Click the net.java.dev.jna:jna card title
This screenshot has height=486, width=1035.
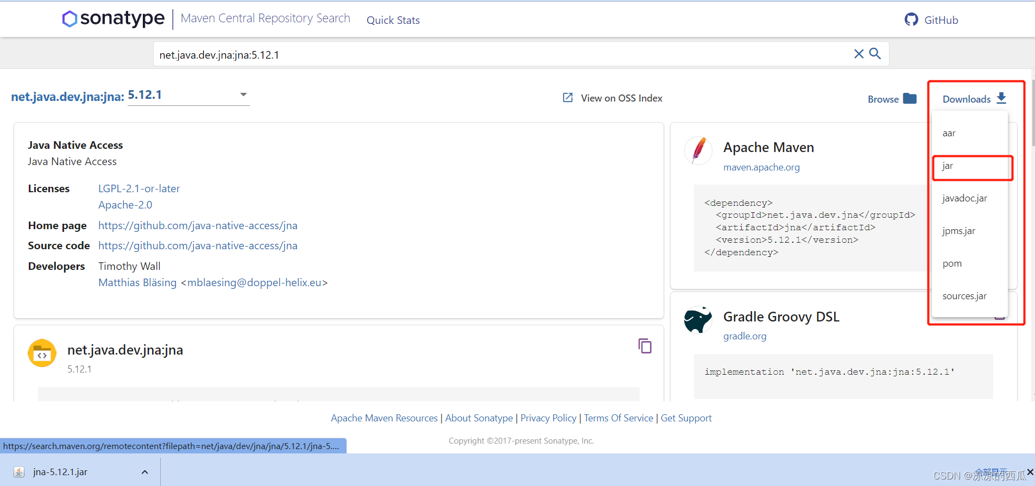[125, 350]
